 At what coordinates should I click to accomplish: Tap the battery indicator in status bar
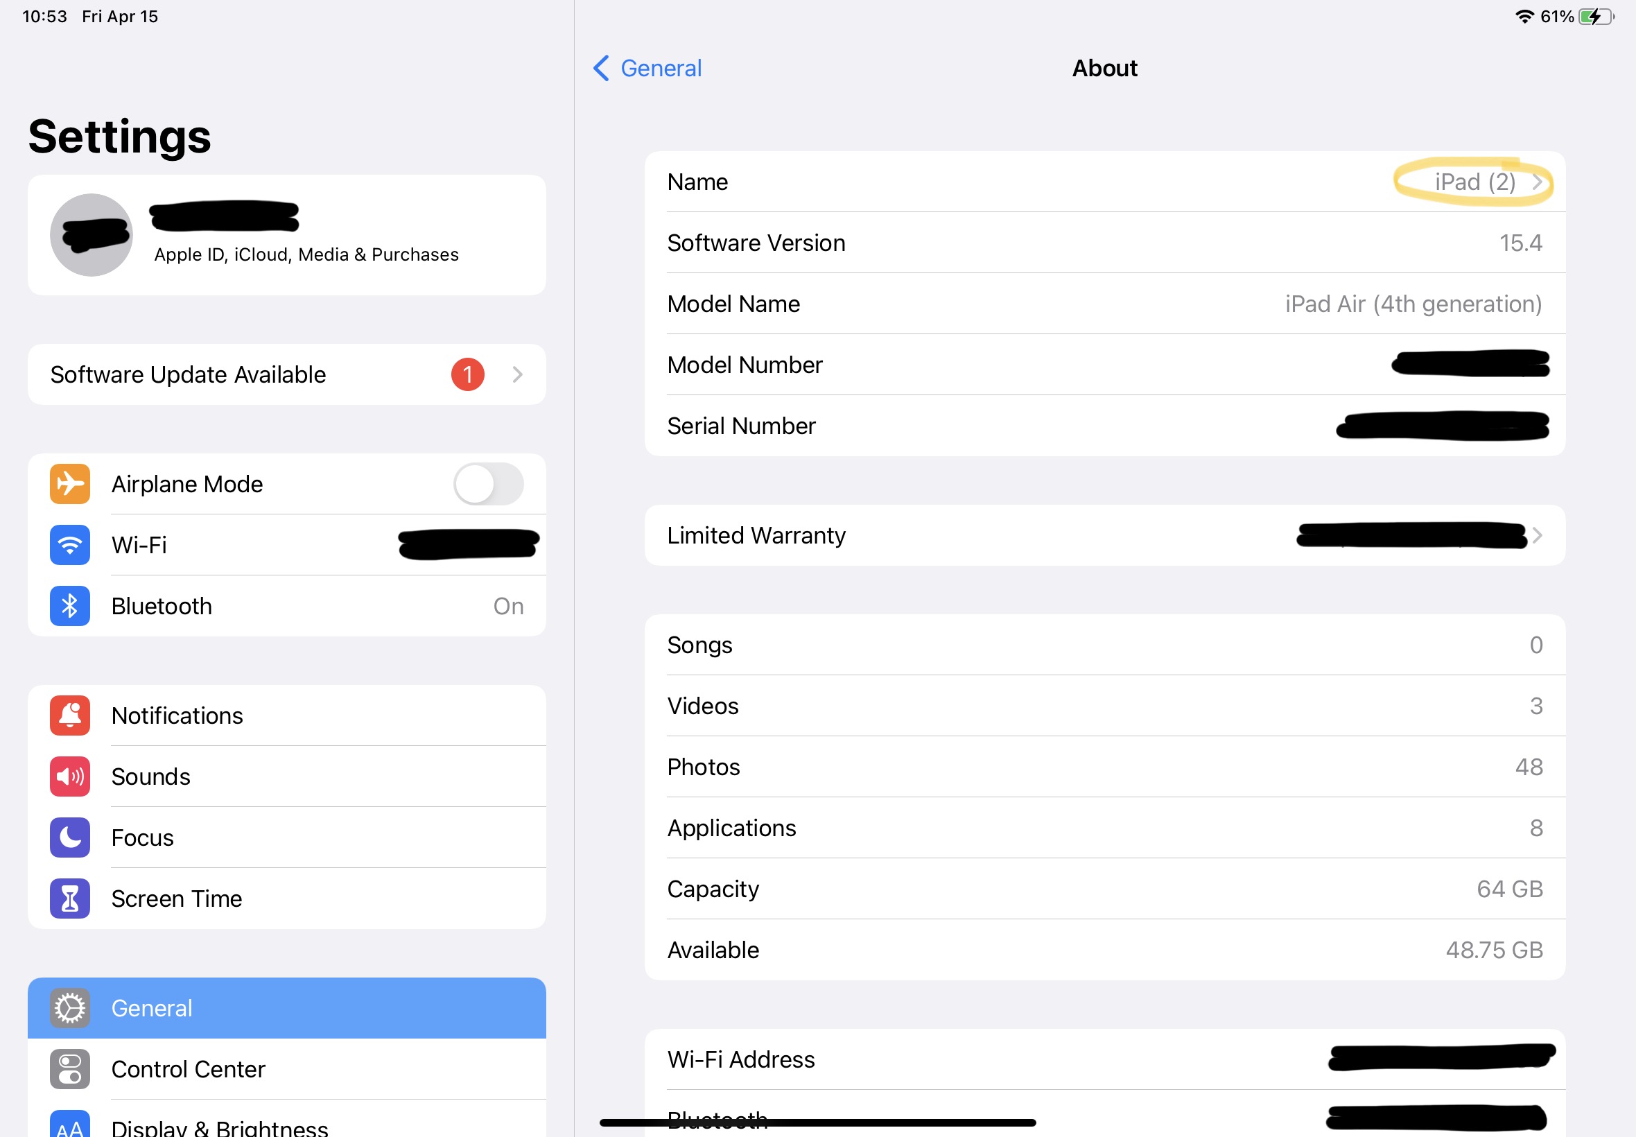(1596, 17)
